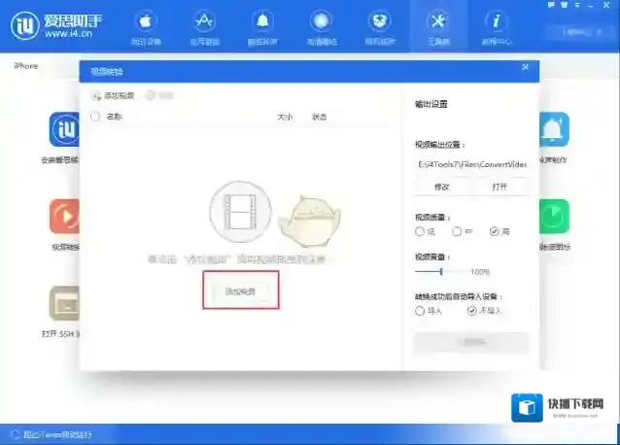Click the green icon on the right side
620x445 pixels.
point(554,218)
